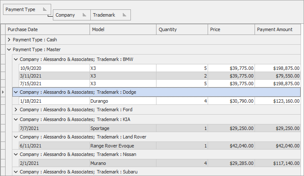Collapse the Trademark : KIA group
304x176 pixels.
[x=16, y=119]
